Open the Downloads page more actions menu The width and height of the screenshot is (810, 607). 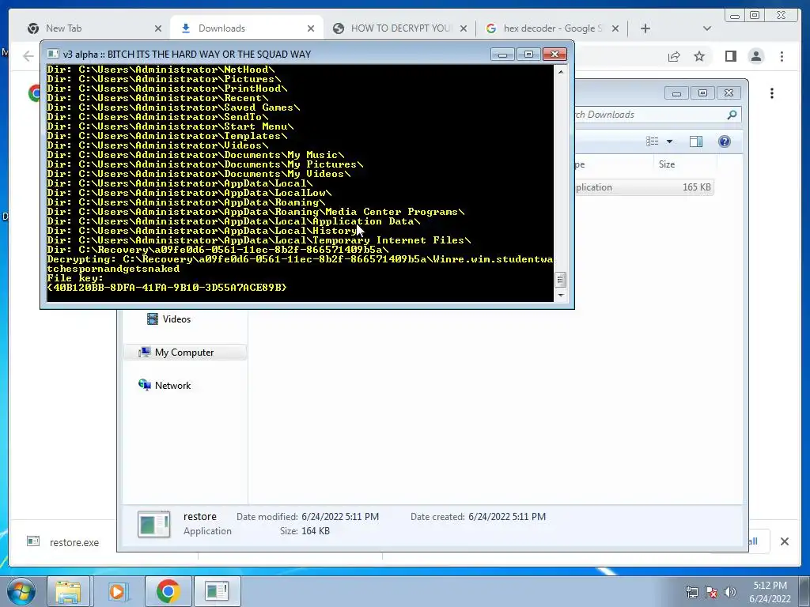click(x=772, y=93)
